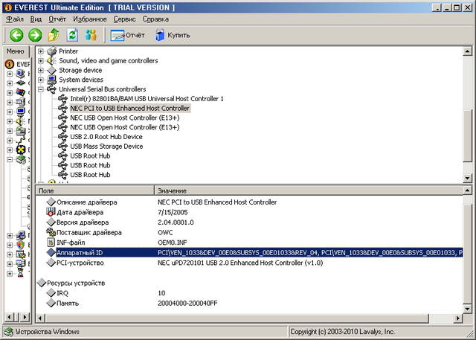Open the Отчёт report toolbar button
The height and width of the screenshot is (340, 476).
tap(127, 35)
